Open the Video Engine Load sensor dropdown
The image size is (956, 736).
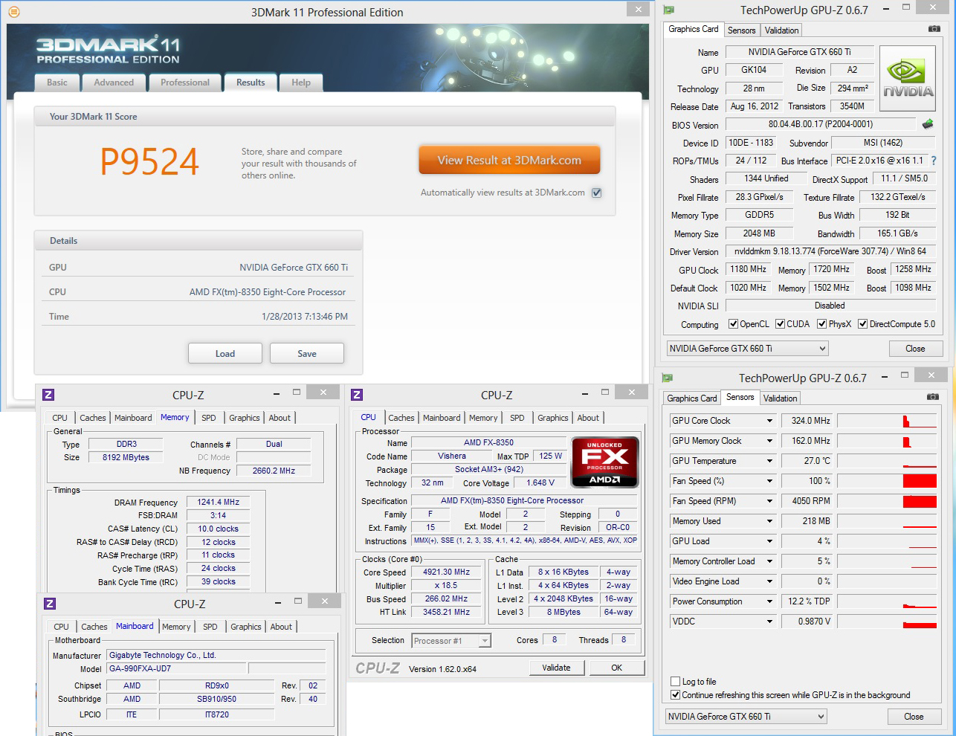pyautogui.click(x=770, y=581)
